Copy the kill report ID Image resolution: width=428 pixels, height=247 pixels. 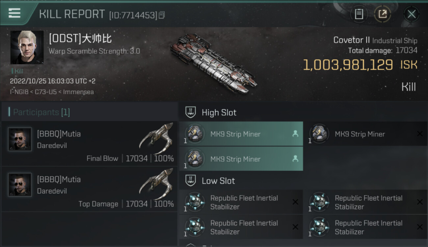pyautogui.click(x=162, y=15)
